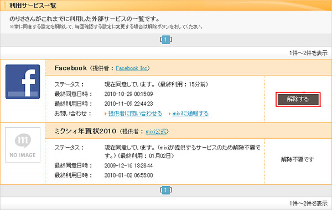The image size is (332, 210).
Task: Click the date 2010-10-29 00:15:09
Action: [128, 94]
